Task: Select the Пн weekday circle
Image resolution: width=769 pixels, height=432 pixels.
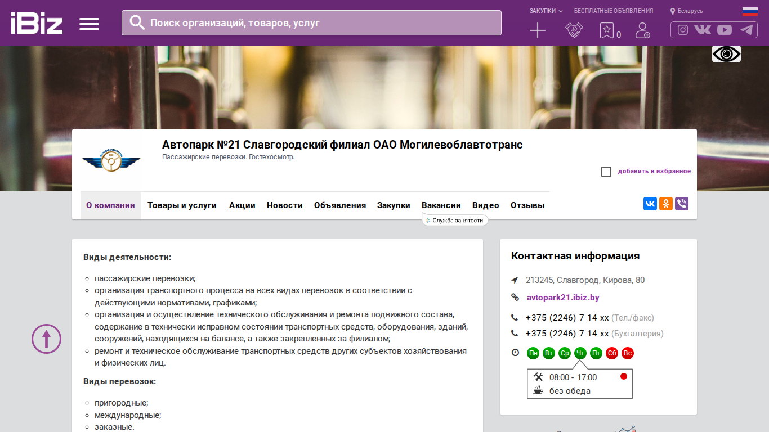Action: tap(533, 353)
